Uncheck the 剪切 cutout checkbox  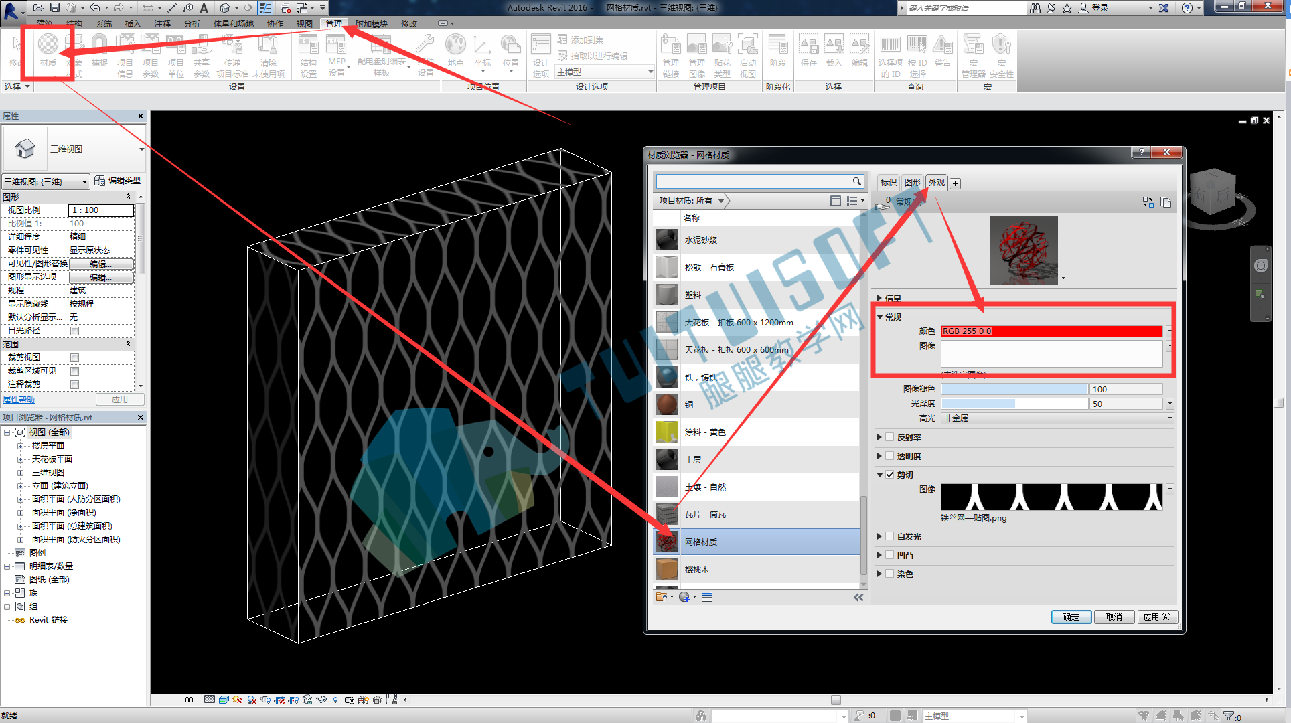tap(890, 475)
